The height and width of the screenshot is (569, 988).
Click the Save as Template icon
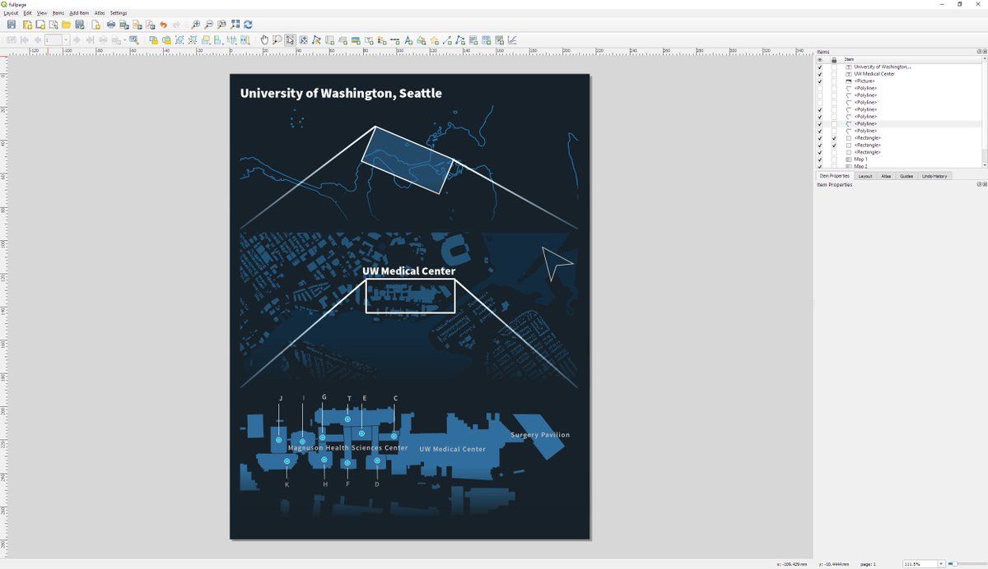coord(79,25)
